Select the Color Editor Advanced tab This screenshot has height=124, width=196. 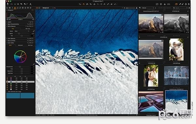(20, 45)
